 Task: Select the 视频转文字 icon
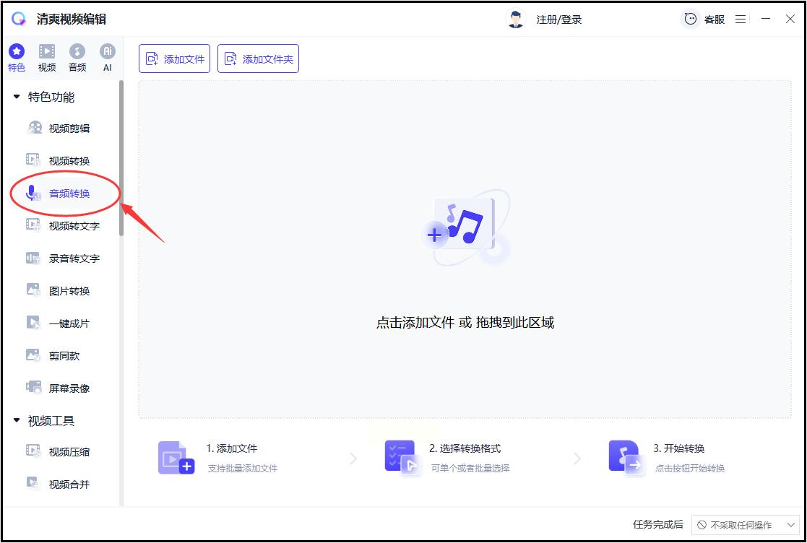[34, 225]
